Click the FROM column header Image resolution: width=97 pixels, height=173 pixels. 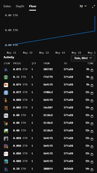pyautogui.click(x=46, y=63)
